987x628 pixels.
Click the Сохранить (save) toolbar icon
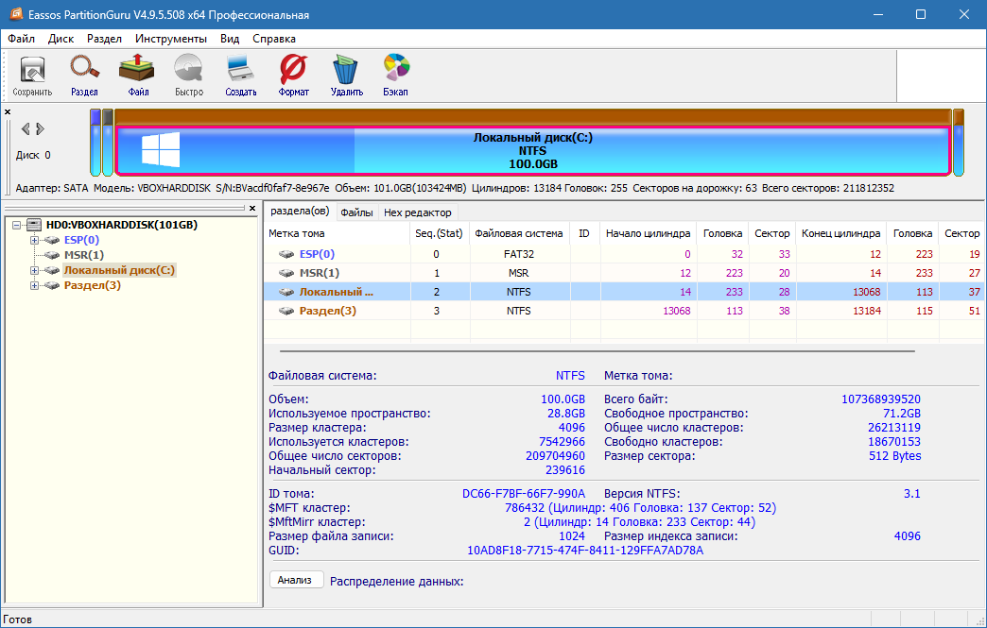pos(32,76)
